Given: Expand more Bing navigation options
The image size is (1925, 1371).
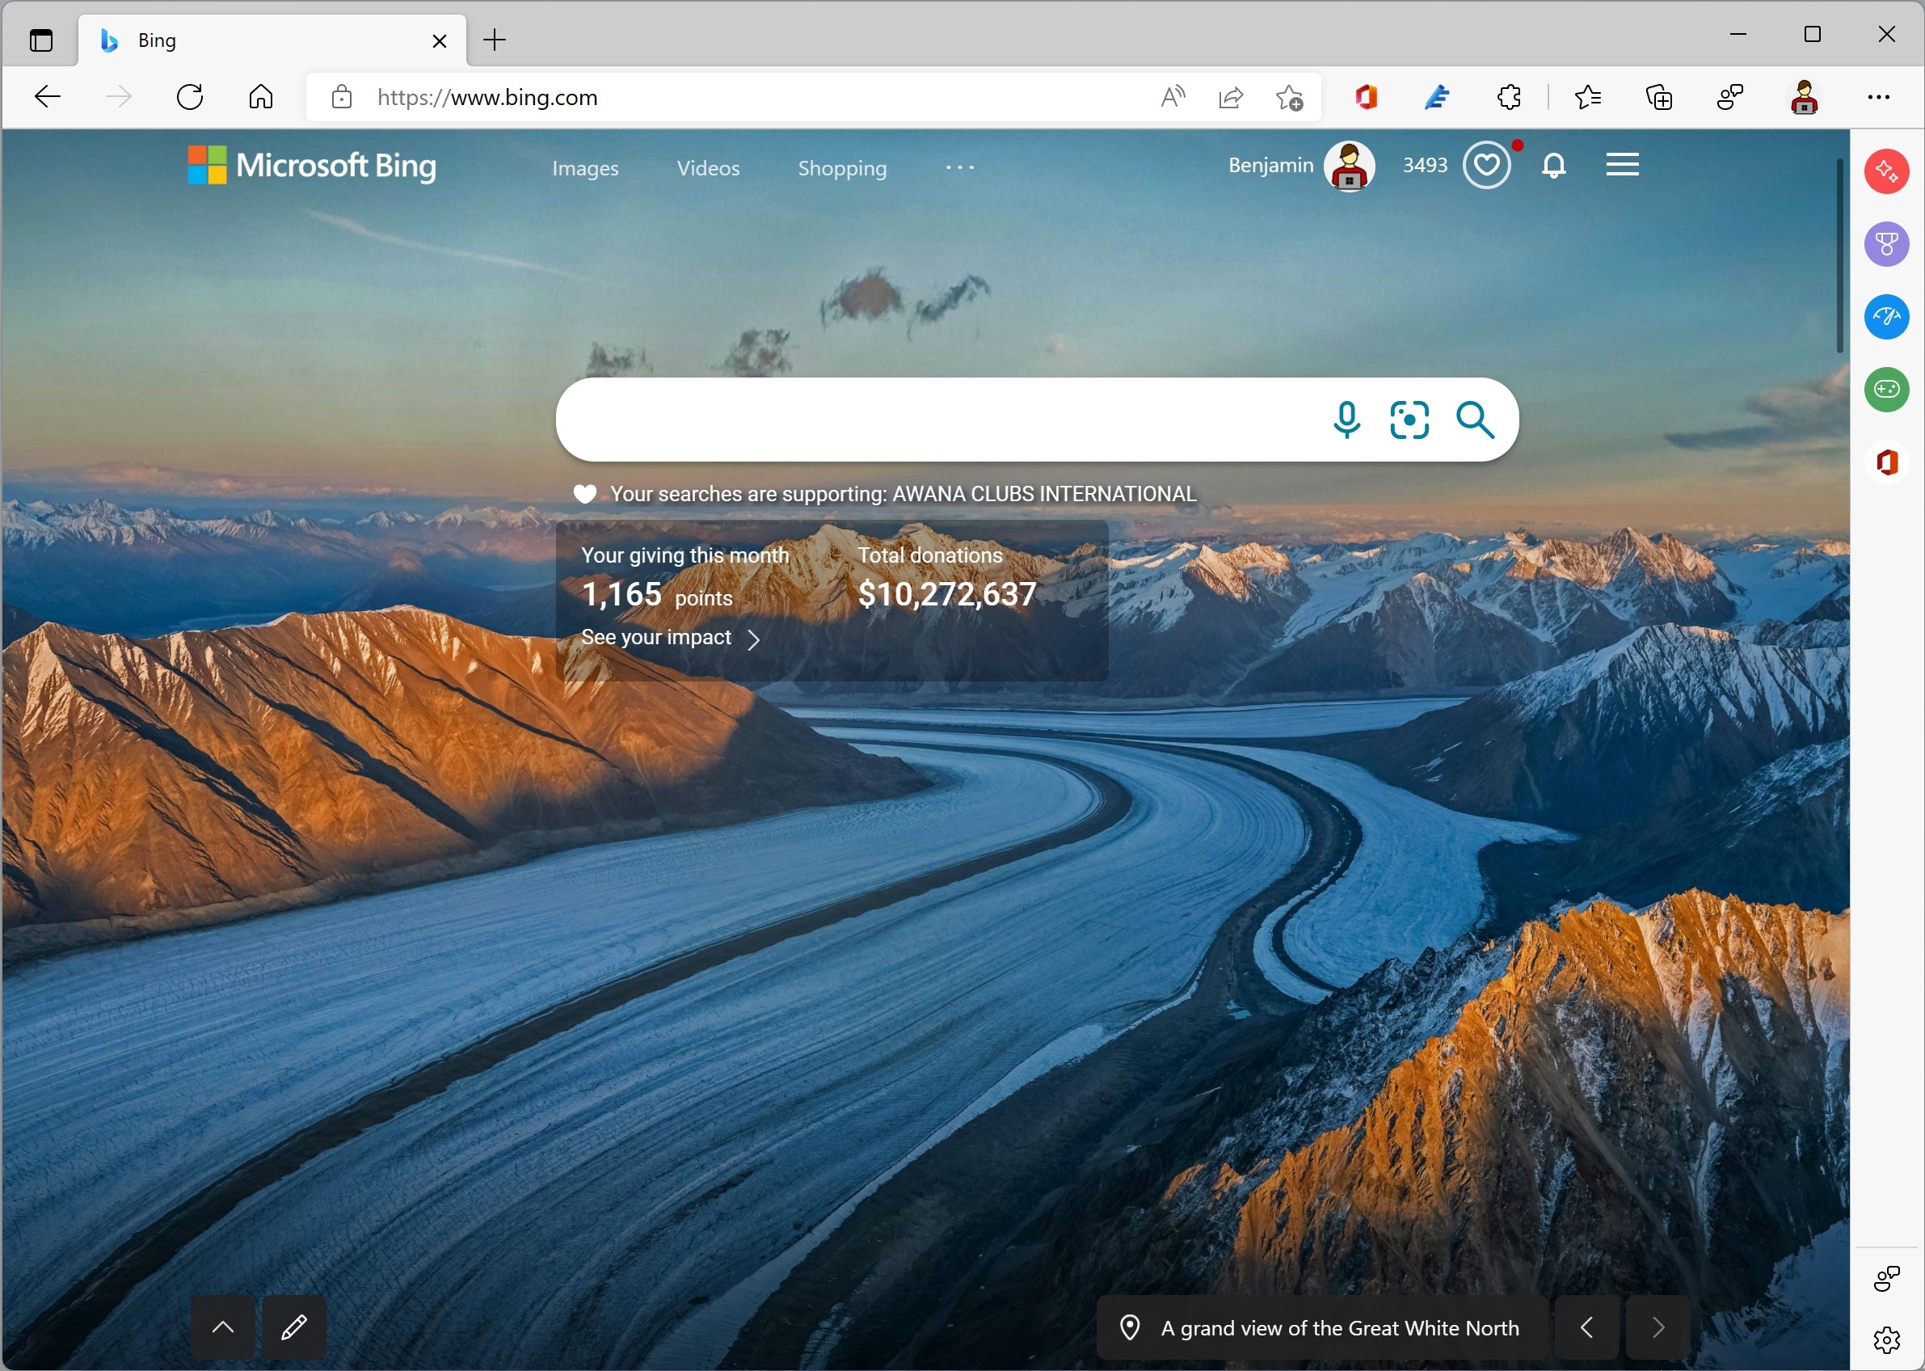Looking at the screenshot, I should (959, 167).
